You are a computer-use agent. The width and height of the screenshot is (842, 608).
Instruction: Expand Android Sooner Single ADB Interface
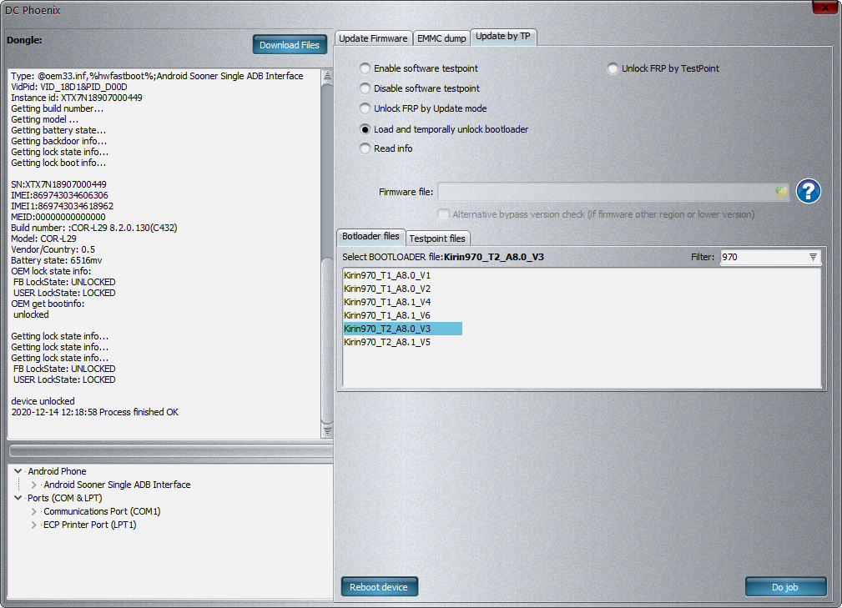point(34,485)
